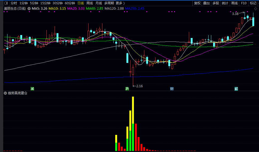The height and width of the screenshot is (152, 259).
Task: Expand the 趋势真底建仓 indicator dropdown
Action: (5, 93)
